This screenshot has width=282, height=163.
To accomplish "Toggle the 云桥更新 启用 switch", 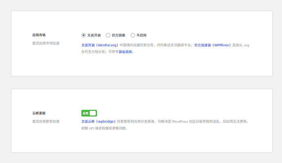I will 89,113.
